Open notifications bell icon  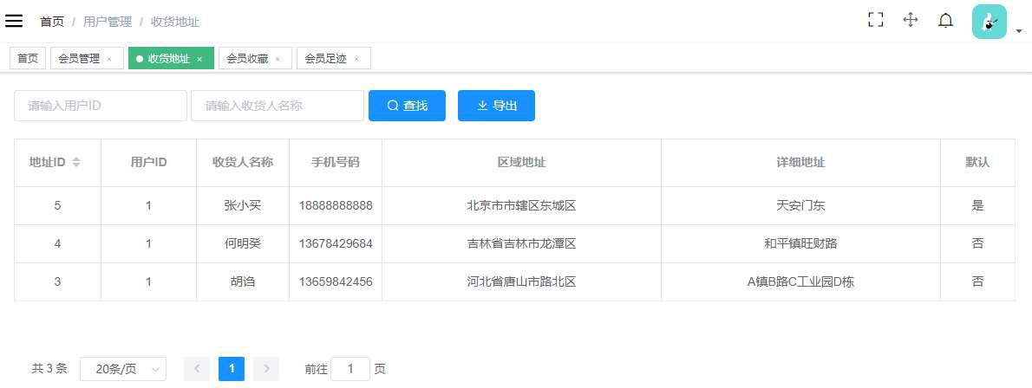[946, 21]
